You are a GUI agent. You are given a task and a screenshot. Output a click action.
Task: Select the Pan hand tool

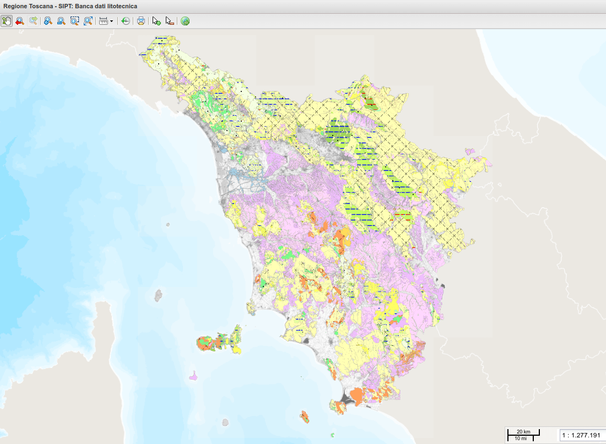(x=7, y=21)
